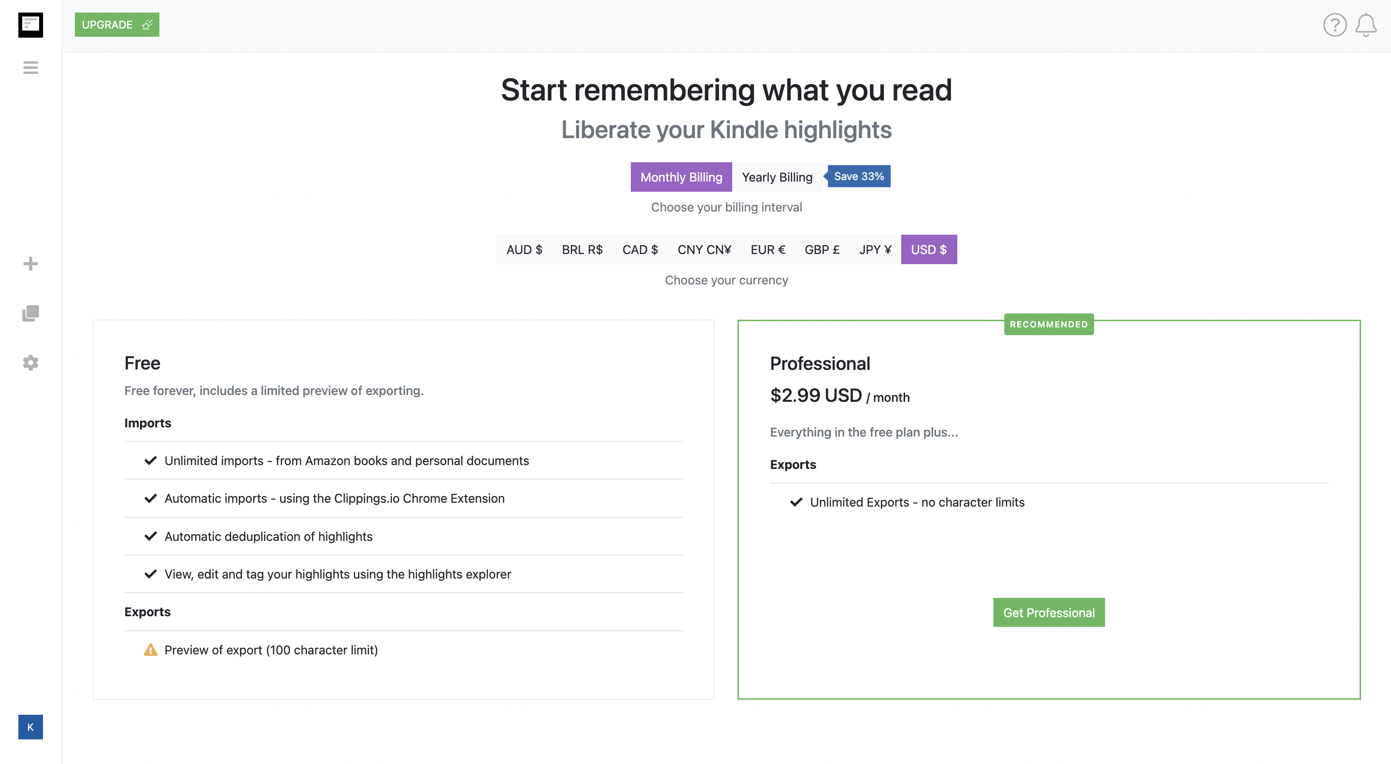The width and height of the screenshot is (1391, 764).
Task: Click the Clippings.io logo icon
Action: tap(30, 25)
